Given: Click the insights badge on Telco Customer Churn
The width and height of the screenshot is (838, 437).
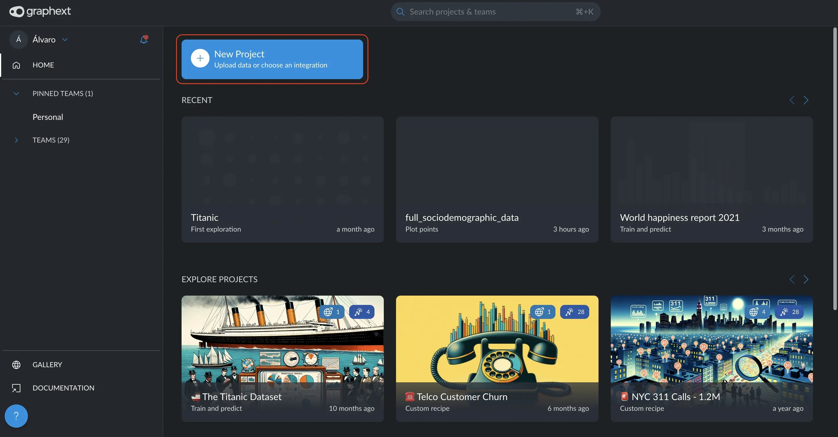Looking at the screenshot, I should tap(574, 312).
